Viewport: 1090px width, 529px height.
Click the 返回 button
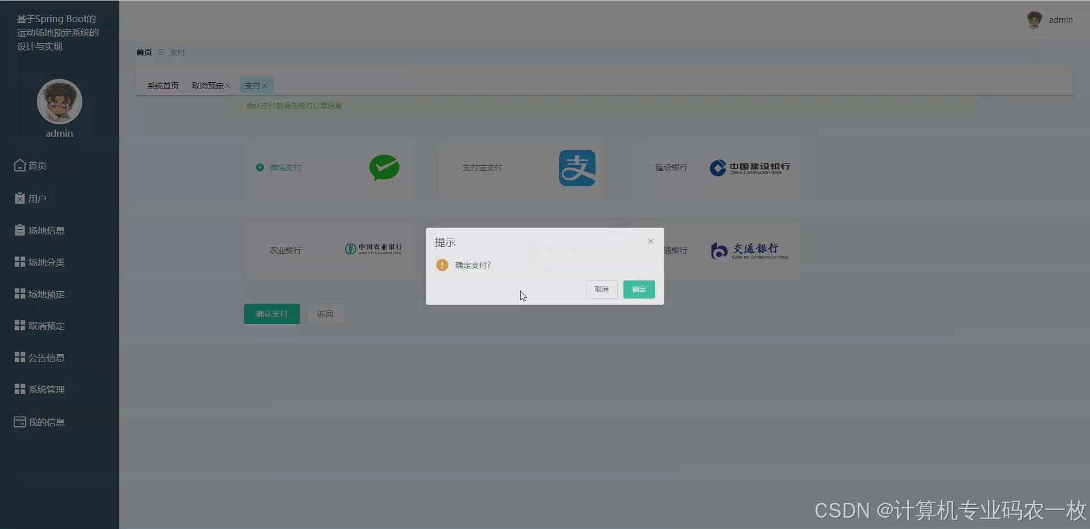[325, 314]
